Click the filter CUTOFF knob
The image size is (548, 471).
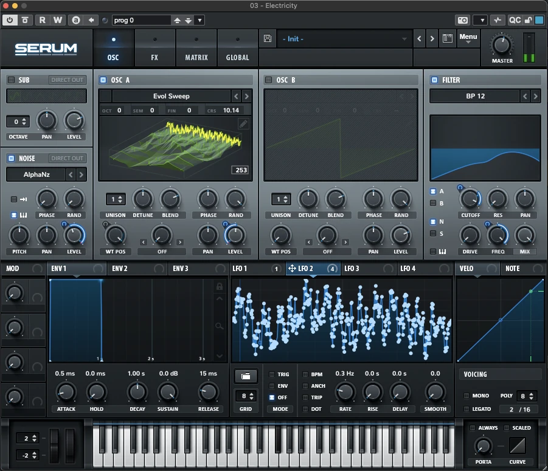(x=470, y=199)
